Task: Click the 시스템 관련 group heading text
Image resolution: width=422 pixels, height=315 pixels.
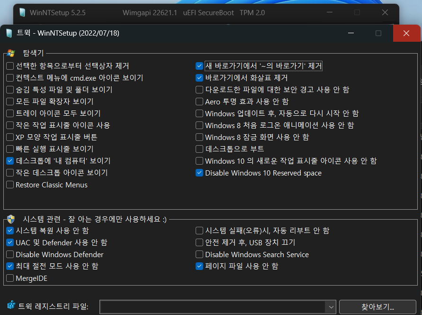Action: (95, 219)
